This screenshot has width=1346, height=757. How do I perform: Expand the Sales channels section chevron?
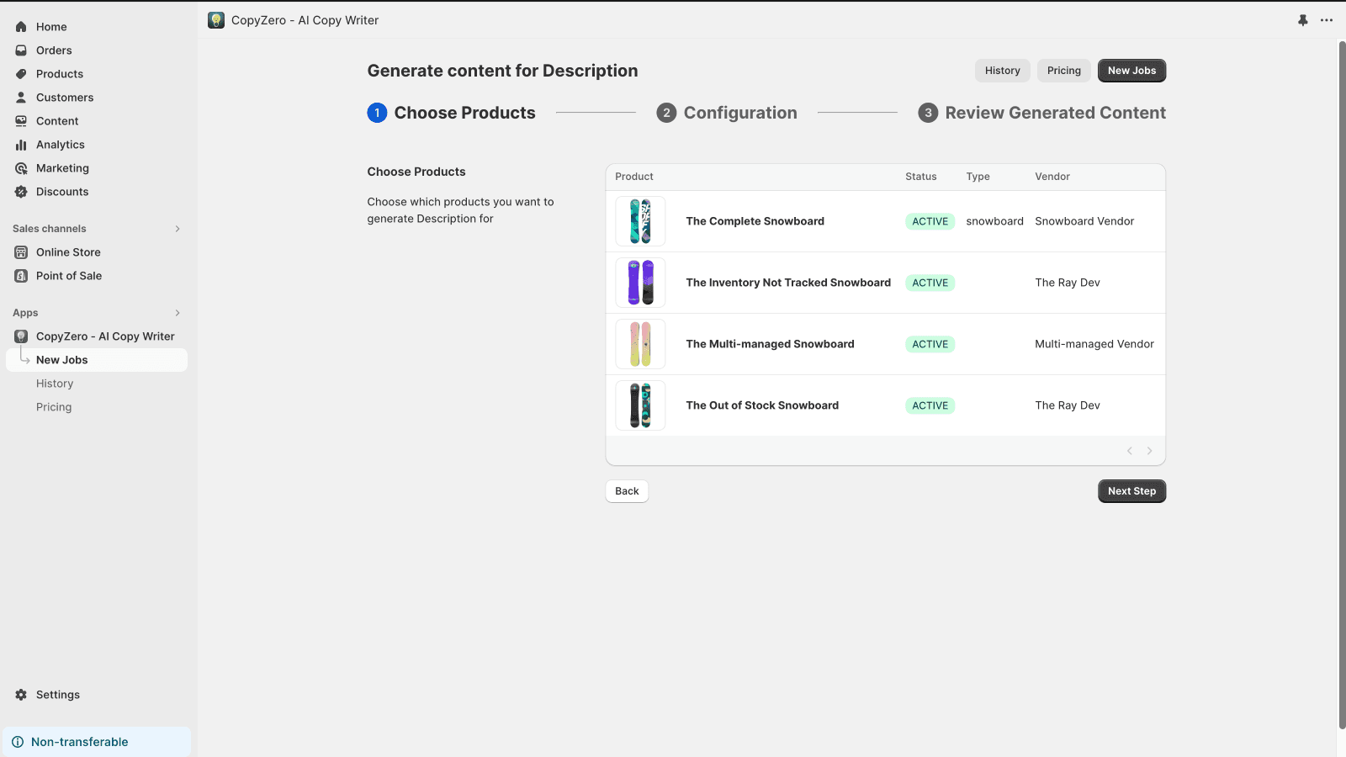point(178,229)
